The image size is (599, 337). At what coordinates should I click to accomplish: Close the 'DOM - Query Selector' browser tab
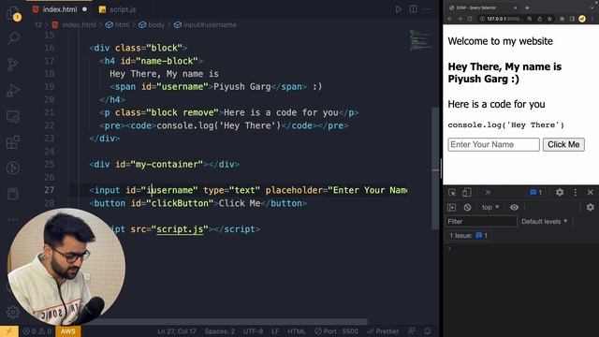(515, 7)
